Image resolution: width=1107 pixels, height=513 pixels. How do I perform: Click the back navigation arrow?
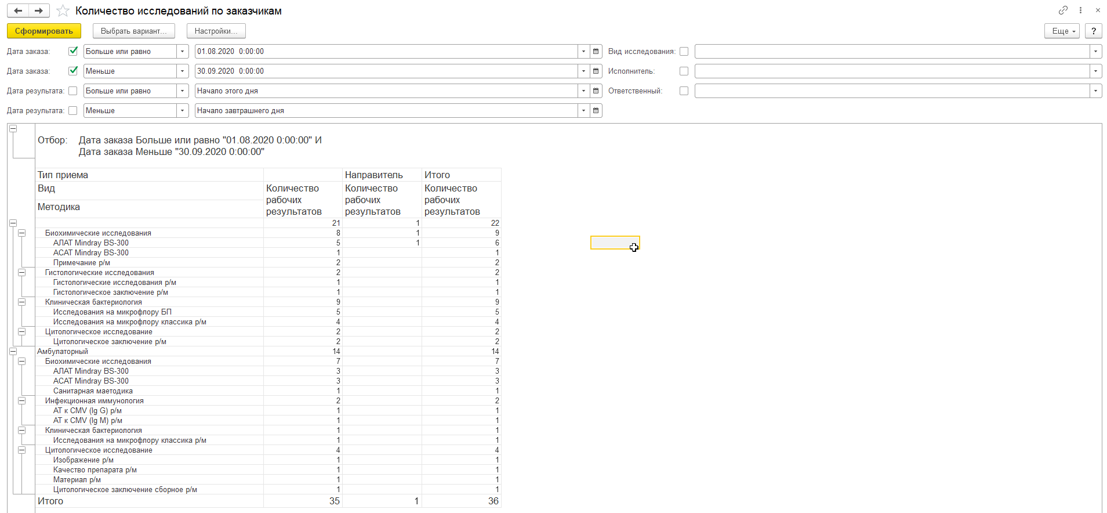[18, 10]
